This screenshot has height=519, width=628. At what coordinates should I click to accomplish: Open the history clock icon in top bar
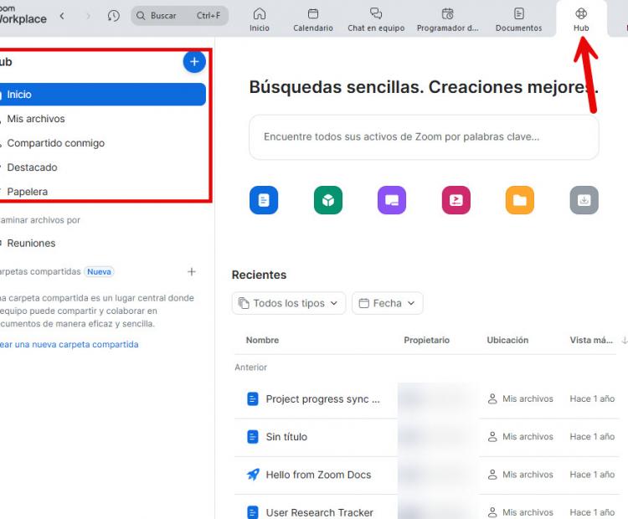(114, 16)
